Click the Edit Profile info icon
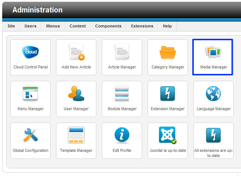The width and height of the screenshot is (241, 176). point(122,135)
